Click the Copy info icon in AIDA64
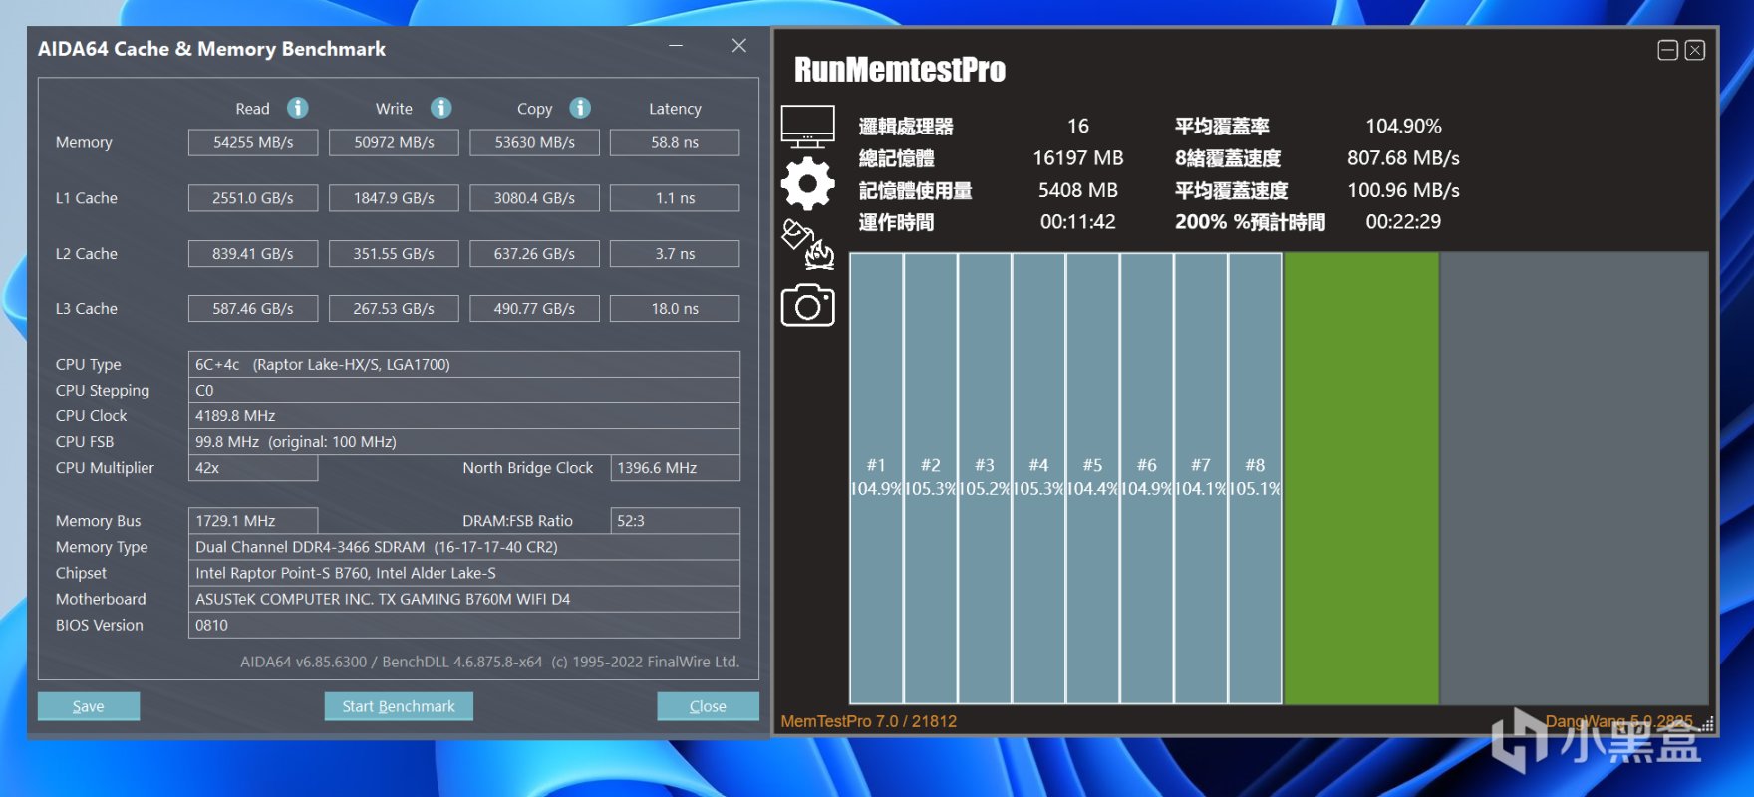The width and height of the screenshot is (1754, 797). (x=580, y=108)
